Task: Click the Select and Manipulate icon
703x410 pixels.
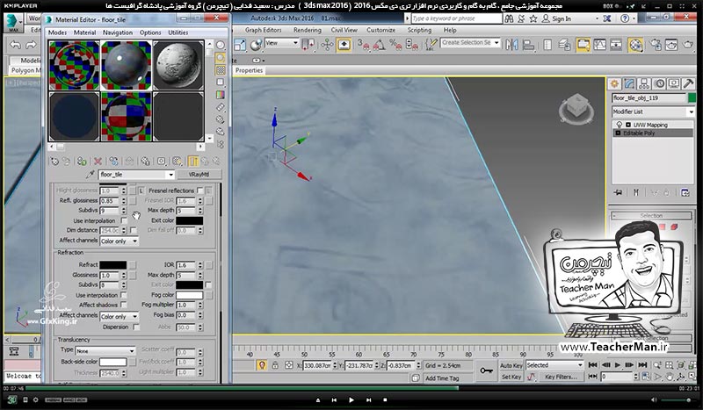Action: (x=344, y=45)
